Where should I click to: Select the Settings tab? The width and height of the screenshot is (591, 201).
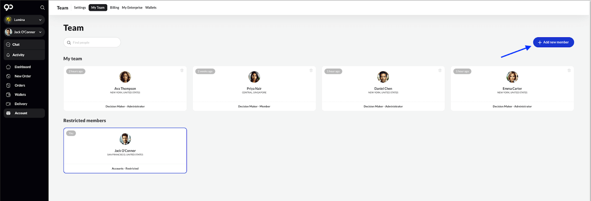pos(80,8)
